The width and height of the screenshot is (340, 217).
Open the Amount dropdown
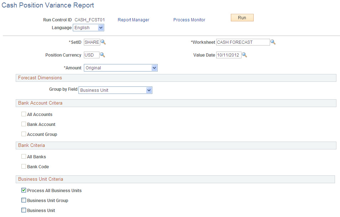point(154,68)
